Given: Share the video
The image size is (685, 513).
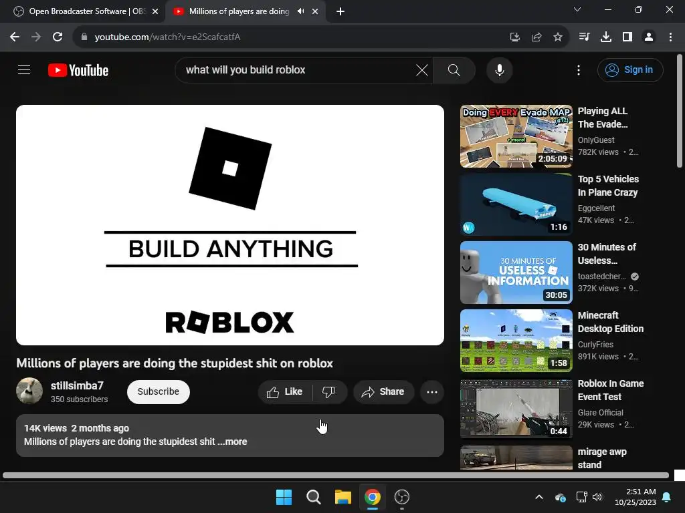Looking at the screenshot, I should click(x=383, y=391).
